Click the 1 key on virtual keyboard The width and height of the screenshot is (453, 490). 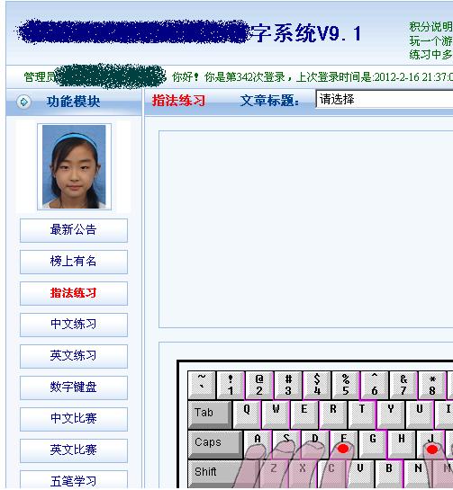click(x=231, y=385)
